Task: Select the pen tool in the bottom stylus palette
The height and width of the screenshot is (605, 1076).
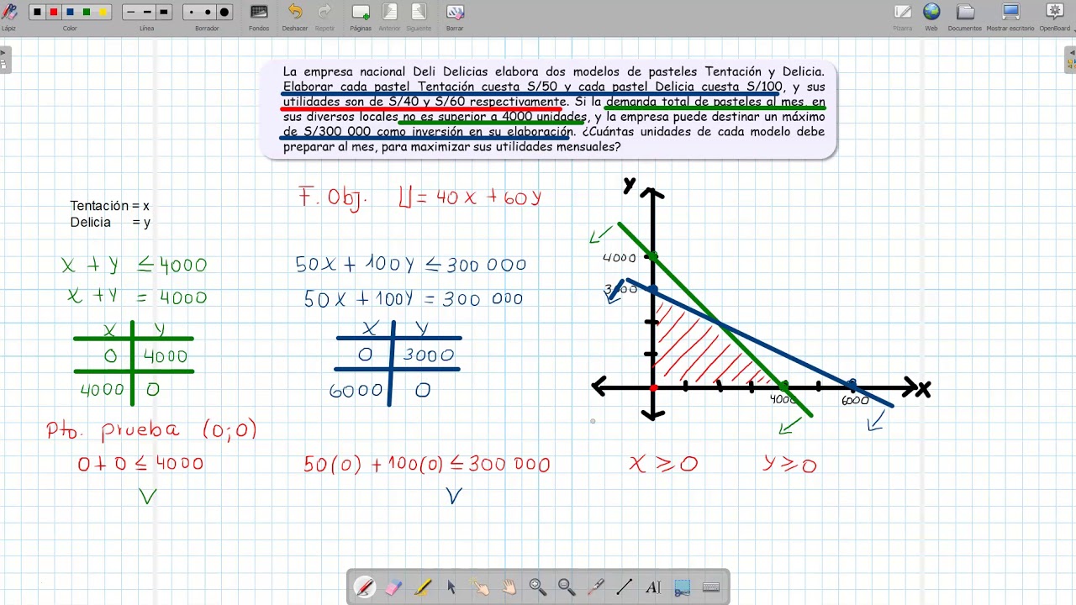Action: 365,587
